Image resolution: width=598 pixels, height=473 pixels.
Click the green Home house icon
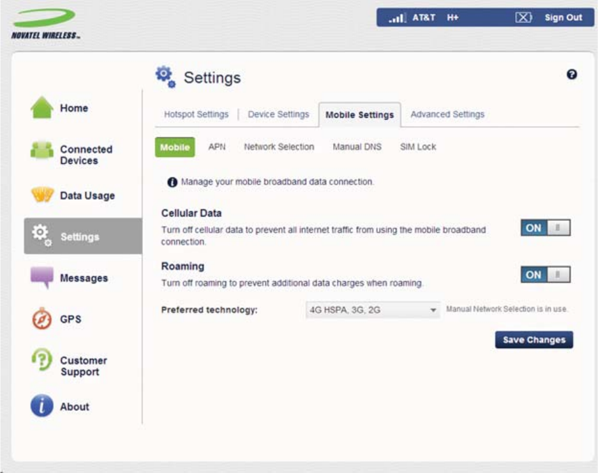[42, 107]
